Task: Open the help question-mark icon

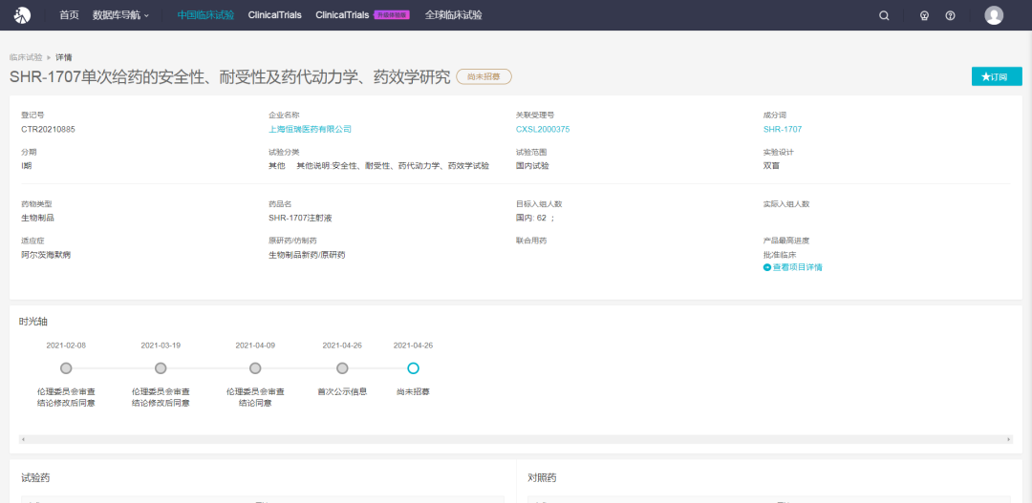Action: (x=950, y=15)
